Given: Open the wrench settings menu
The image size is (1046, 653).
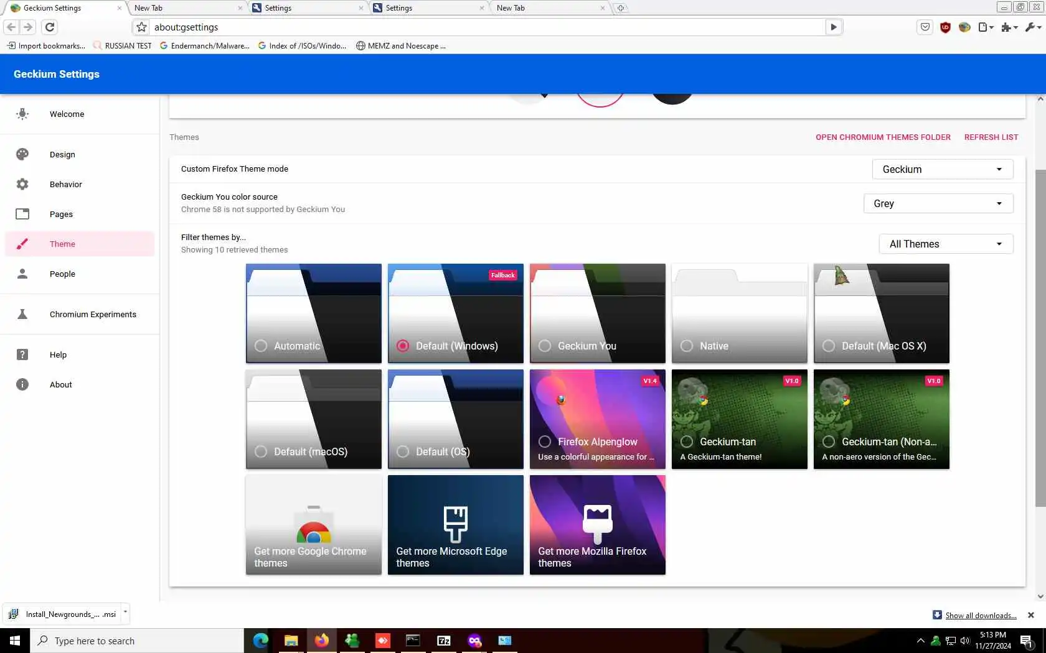Looking at the screenshot, I should coord(1033,27).
